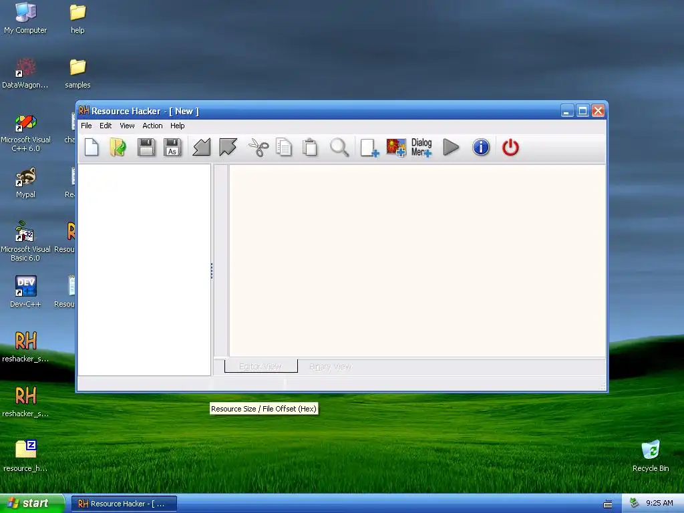Switch to the Editor View tab
Screen dimensions: 684x513
(261, 367)
